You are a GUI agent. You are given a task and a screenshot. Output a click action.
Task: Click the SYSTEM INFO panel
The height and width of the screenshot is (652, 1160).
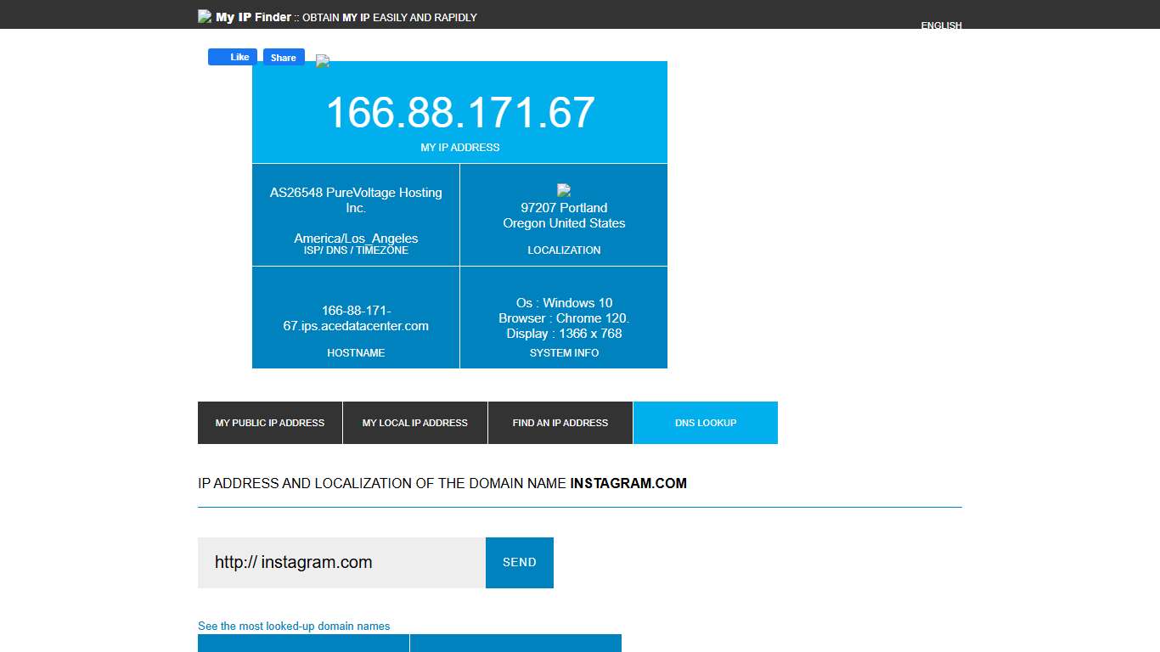coord(564,317)
